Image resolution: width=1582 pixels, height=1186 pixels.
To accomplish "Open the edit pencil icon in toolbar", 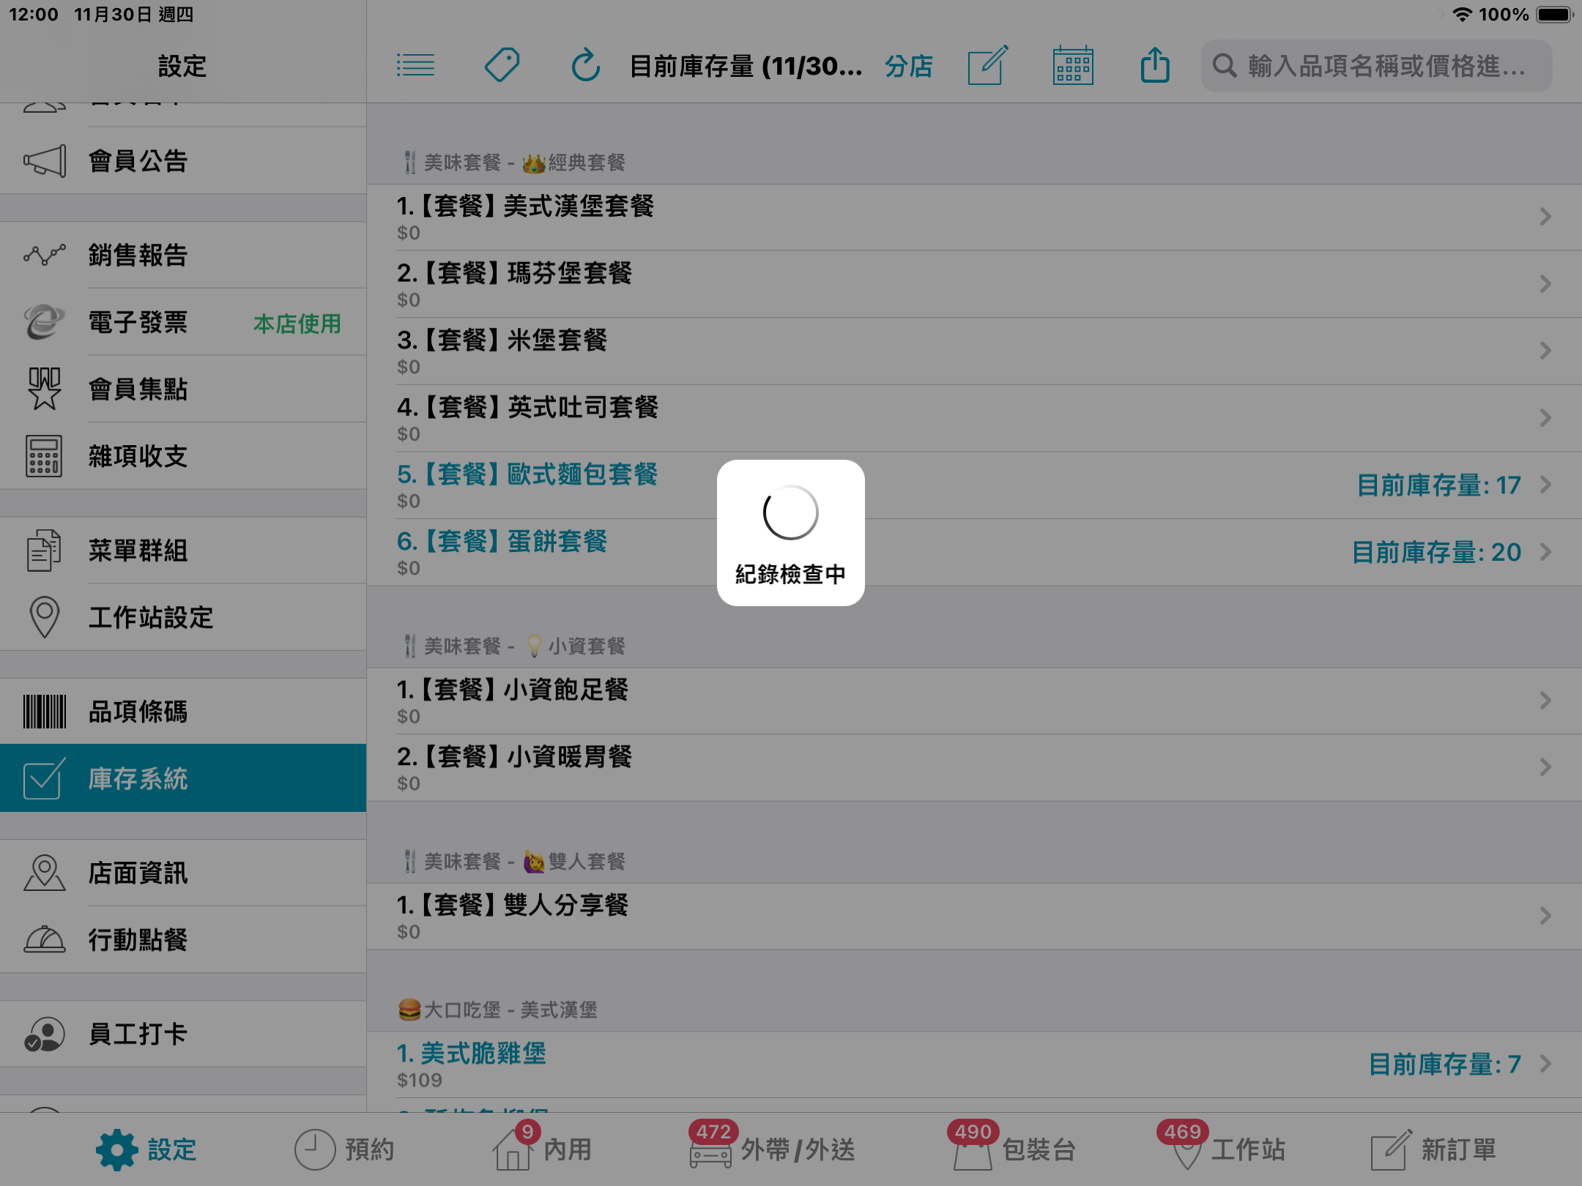I will point(988,66).
